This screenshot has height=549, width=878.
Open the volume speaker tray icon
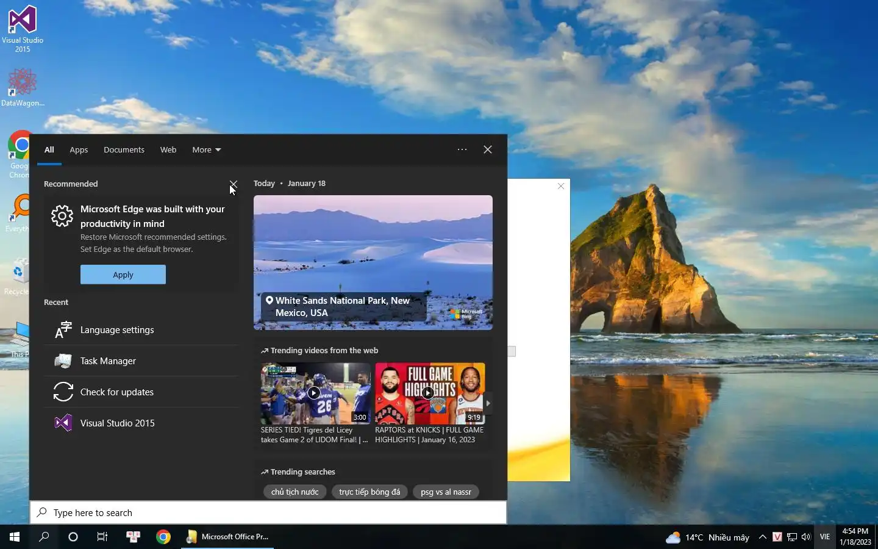806,537
